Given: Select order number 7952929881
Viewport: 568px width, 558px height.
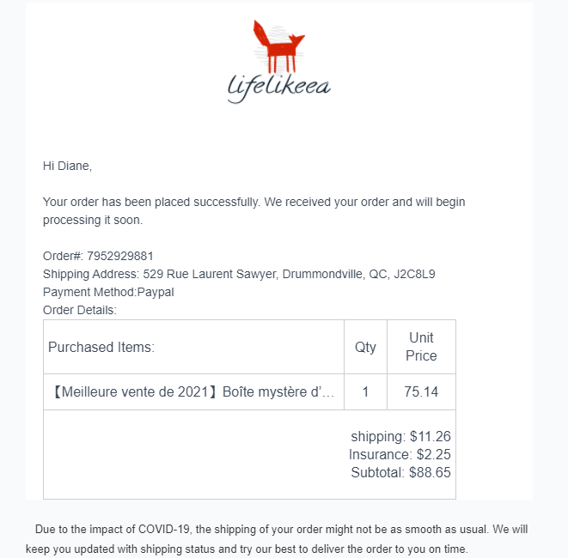Looking at the screenshot, I should (x=120, y=256).
